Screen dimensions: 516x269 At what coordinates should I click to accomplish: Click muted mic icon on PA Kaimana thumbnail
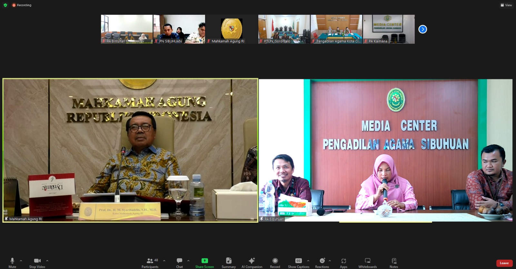[366, 41]
